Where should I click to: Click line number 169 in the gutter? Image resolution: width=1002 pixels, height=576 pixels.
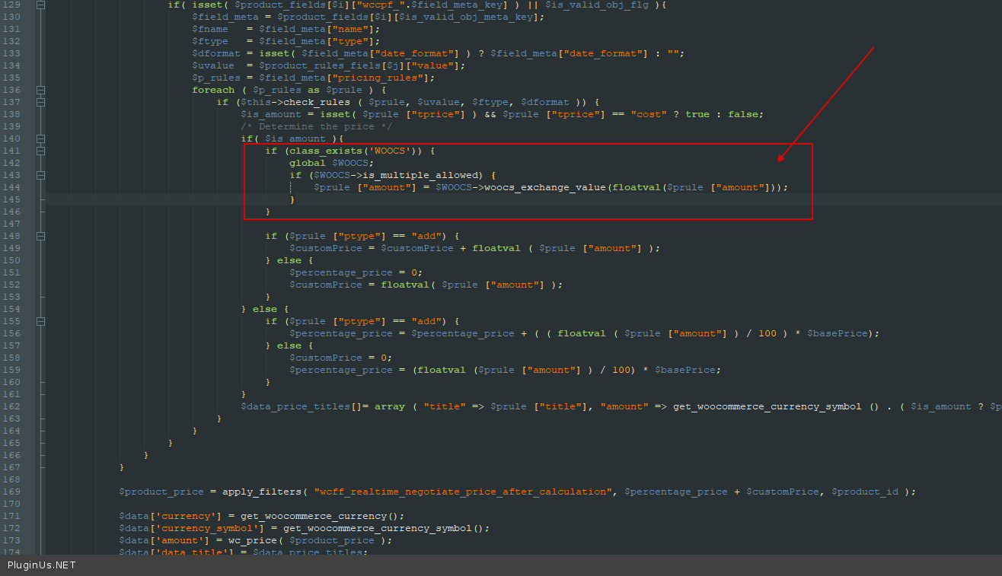coord(13,492)
